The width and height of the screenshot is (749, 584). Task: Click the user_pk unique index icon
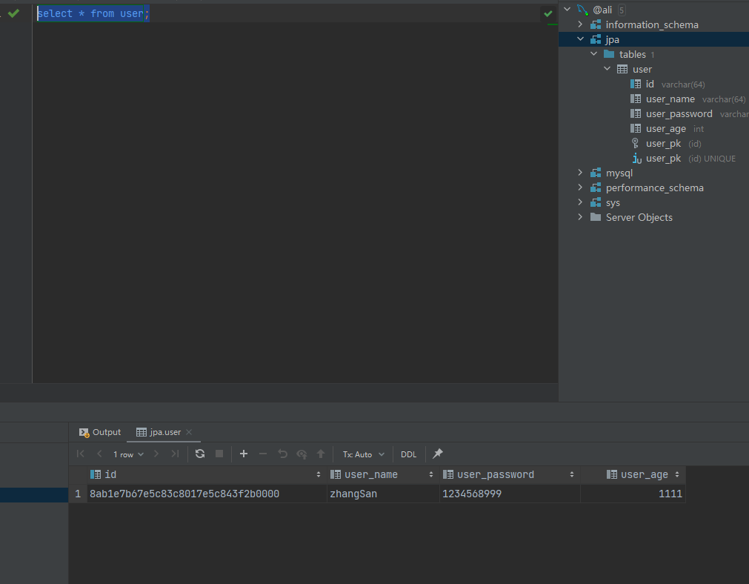pos(636,158)
